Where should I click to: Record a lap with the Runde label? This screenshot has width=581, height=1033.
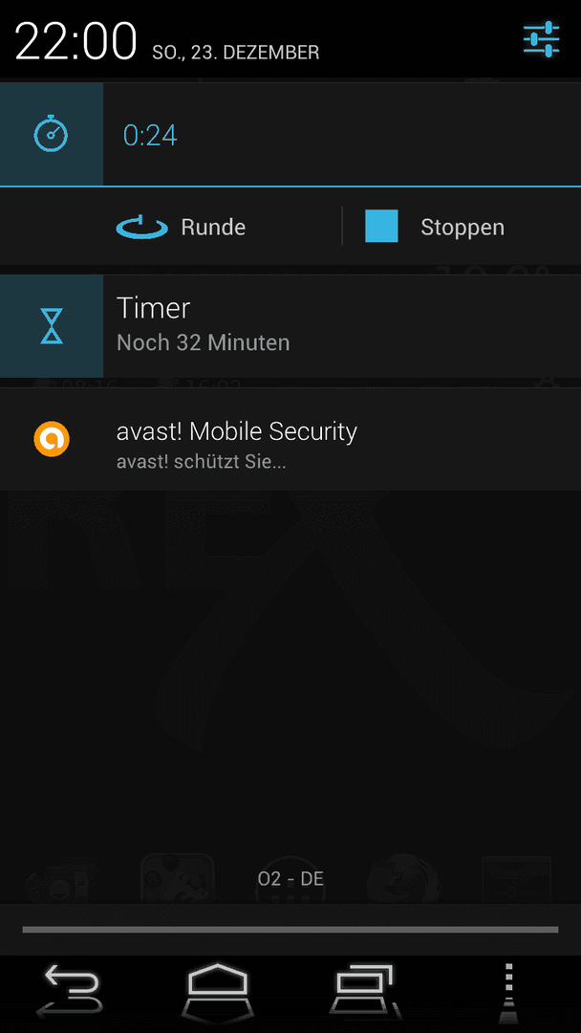(x=213, y=228)
